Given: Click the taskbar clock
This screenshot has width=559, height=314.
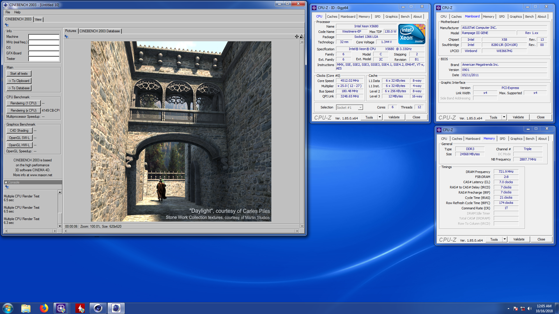Looking at the screenshot, I should 544,308.
